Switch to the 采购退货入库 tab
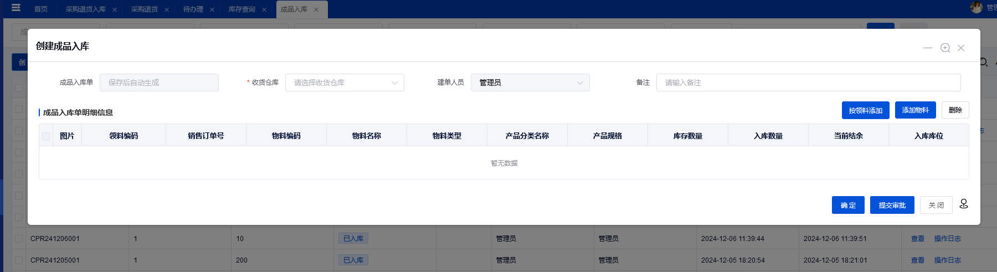This screenshot has height=272, width=997. pyautogui.click(x=86, y=9)
